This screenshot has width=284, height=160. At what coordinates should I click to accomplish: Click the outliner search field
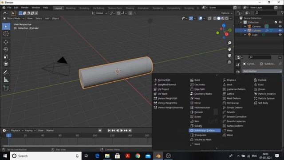point(265,13)
